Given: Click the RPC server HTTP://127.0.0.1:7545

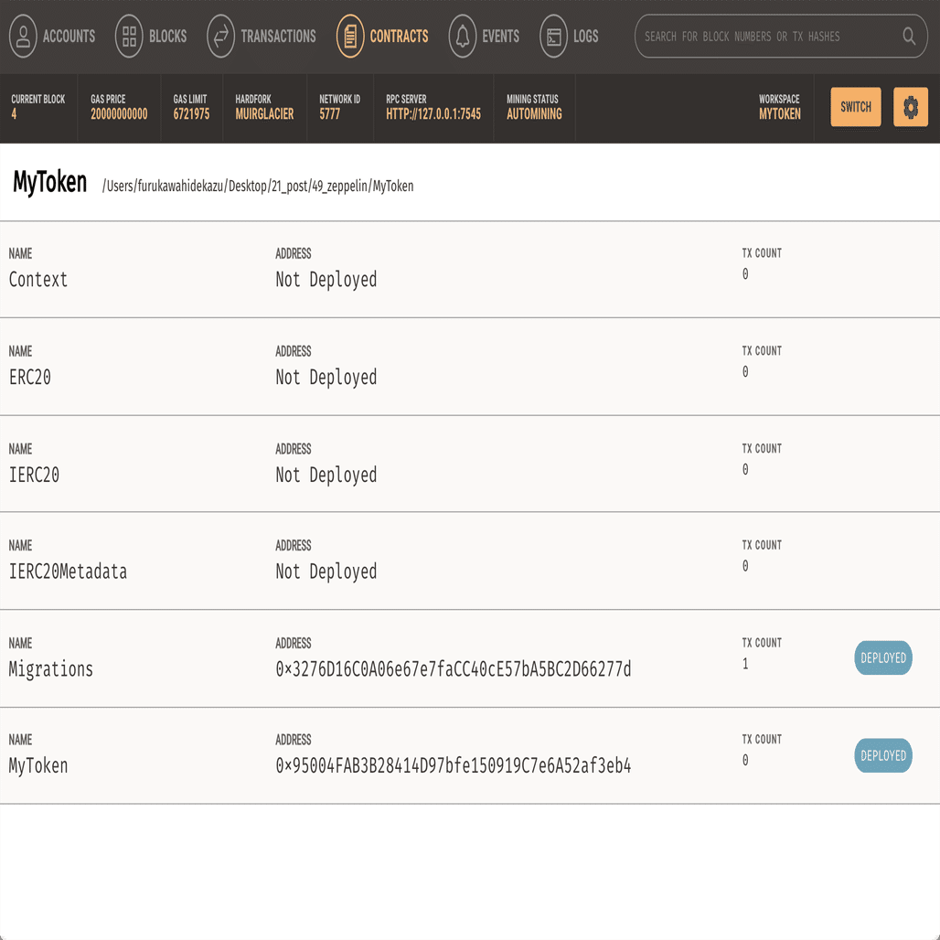Looking at the screenshot, I should (433, 114).
